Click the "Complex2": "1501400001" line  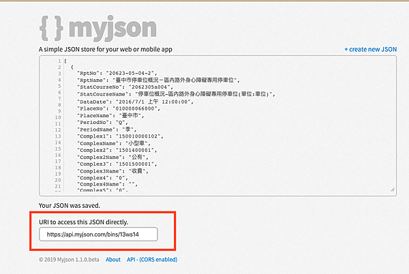pos(117,150)
